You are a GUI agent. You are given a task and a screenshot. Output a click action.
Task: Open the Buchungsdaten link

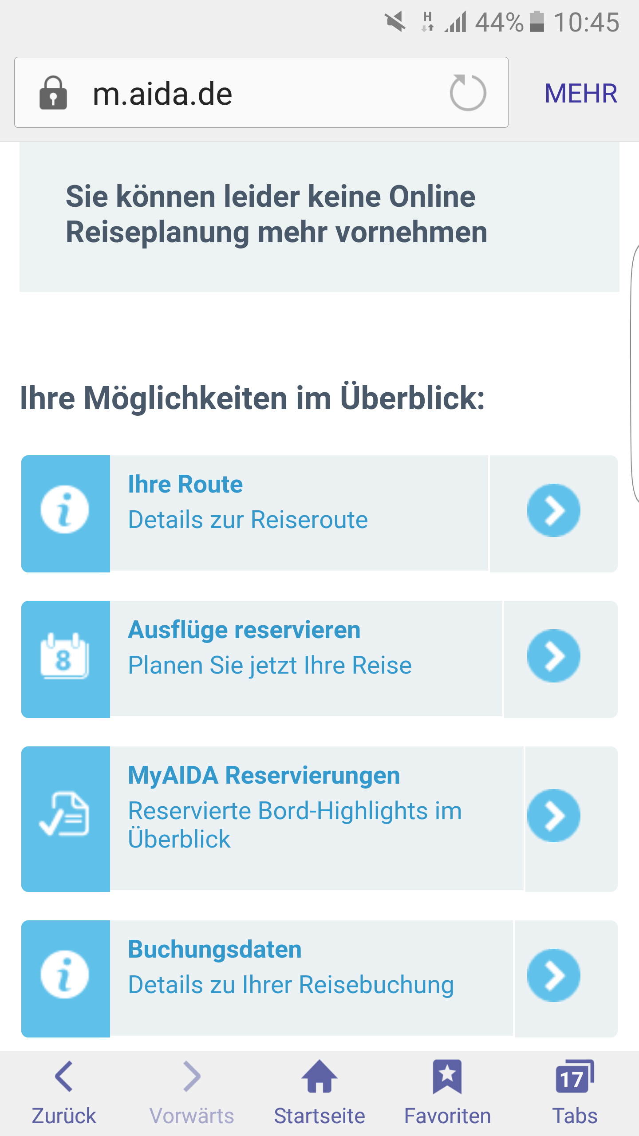coord(215,949)
